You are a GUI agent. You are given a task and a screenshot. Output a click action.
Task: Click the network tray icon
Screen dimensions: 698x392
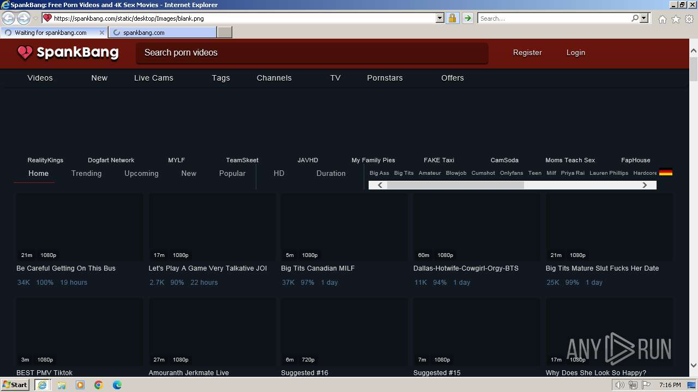[x=633, y=385]
